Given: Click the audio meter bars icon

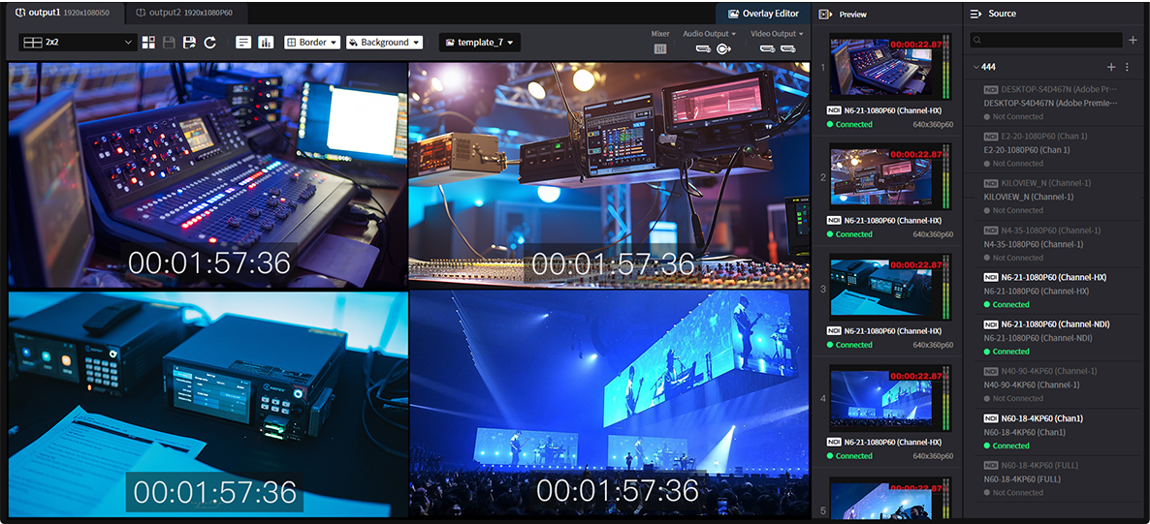Looking at the screenshot, I should point(266,43).
